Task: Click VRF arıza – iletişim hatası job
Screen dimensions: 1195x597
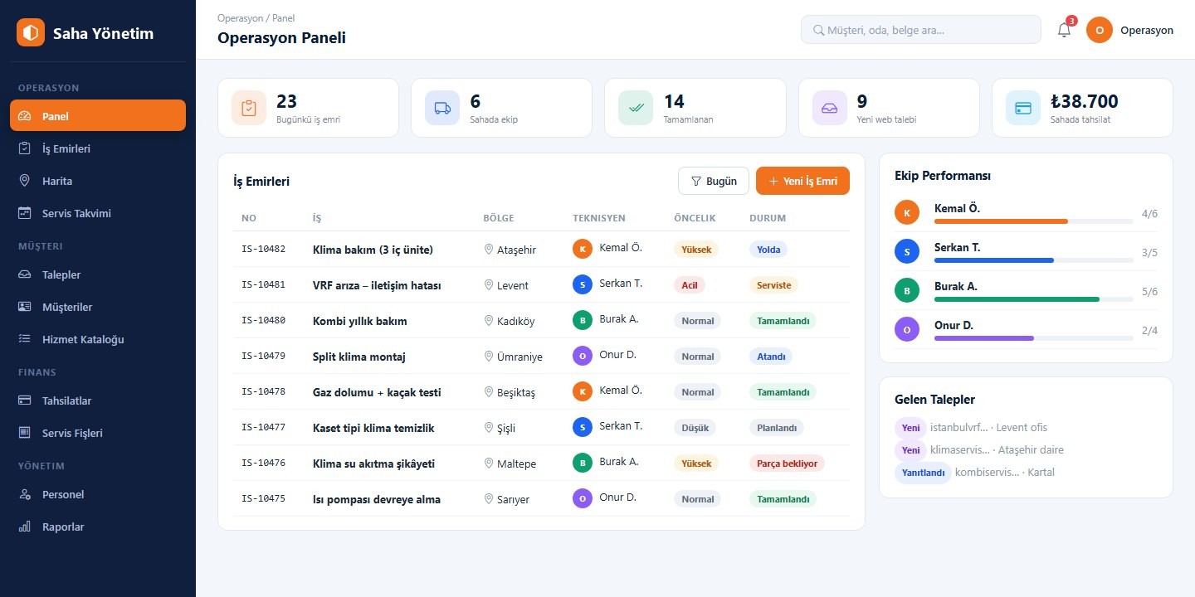Action: pyautogui.click(x=377, y=285)
